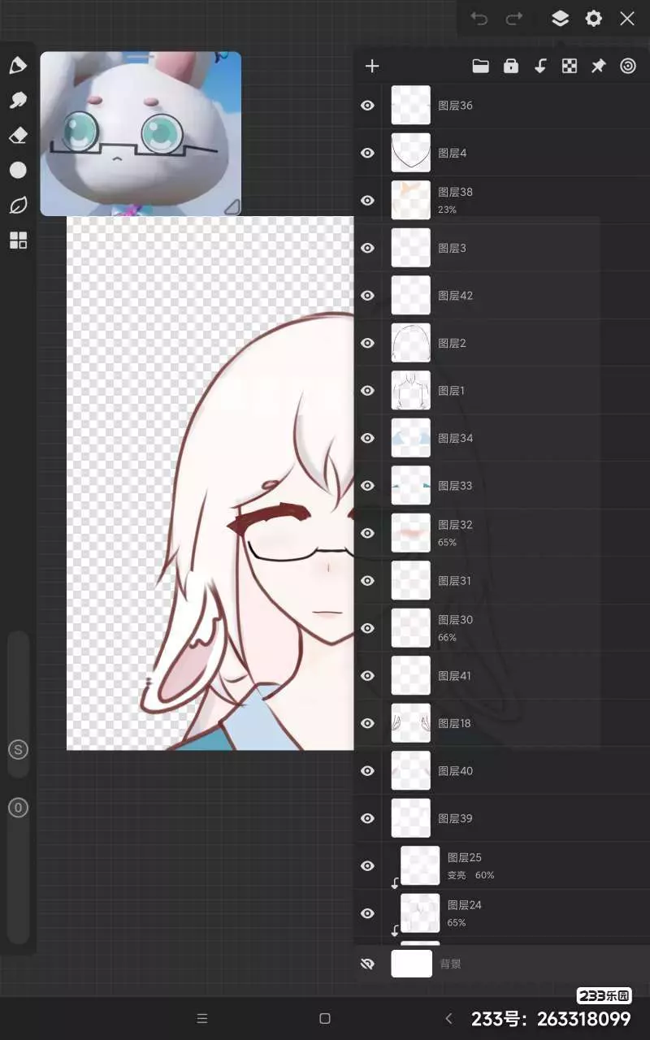Select the 图层2 thumbnail
Screen dimensions: 650x1040
point(410,343)
